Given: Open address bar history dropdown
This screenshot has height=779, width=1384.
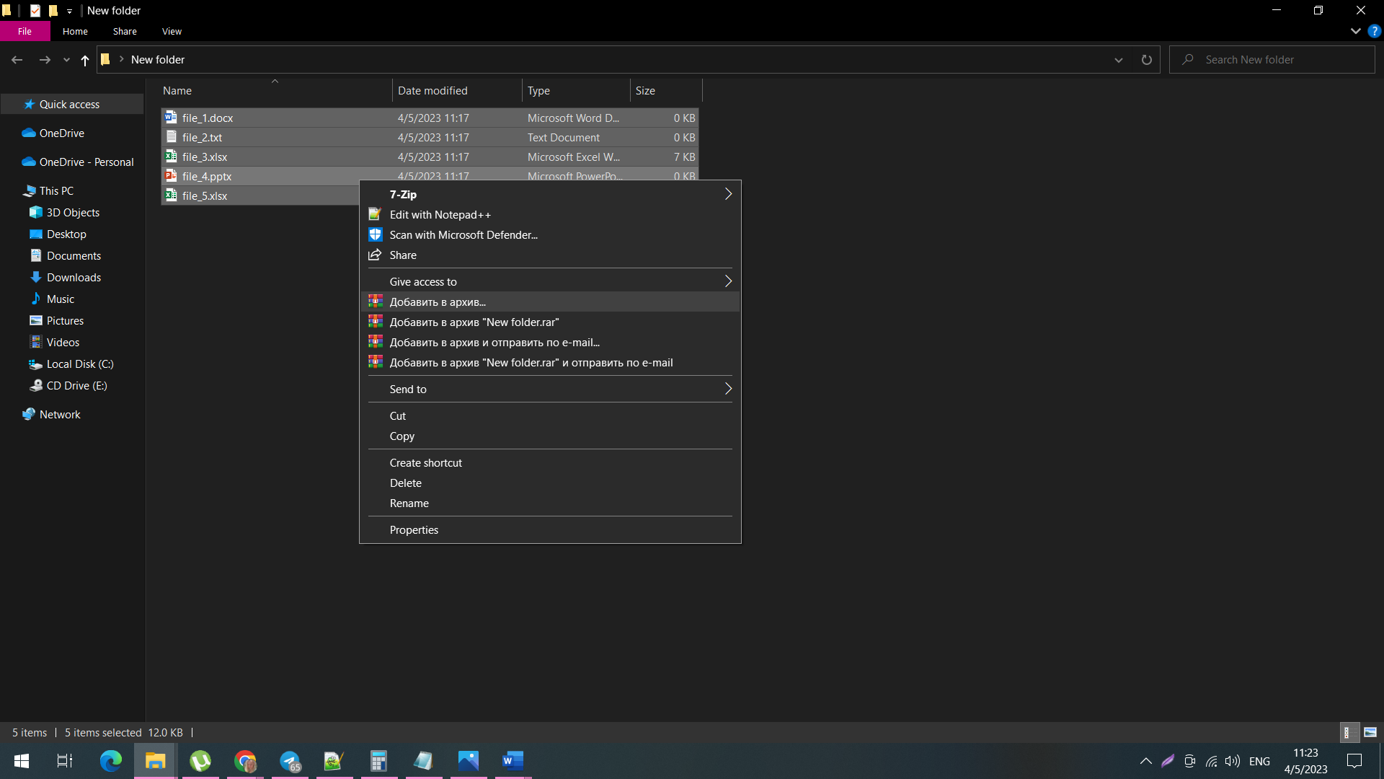Looking at the screenshot, I should click(1119, 60).
